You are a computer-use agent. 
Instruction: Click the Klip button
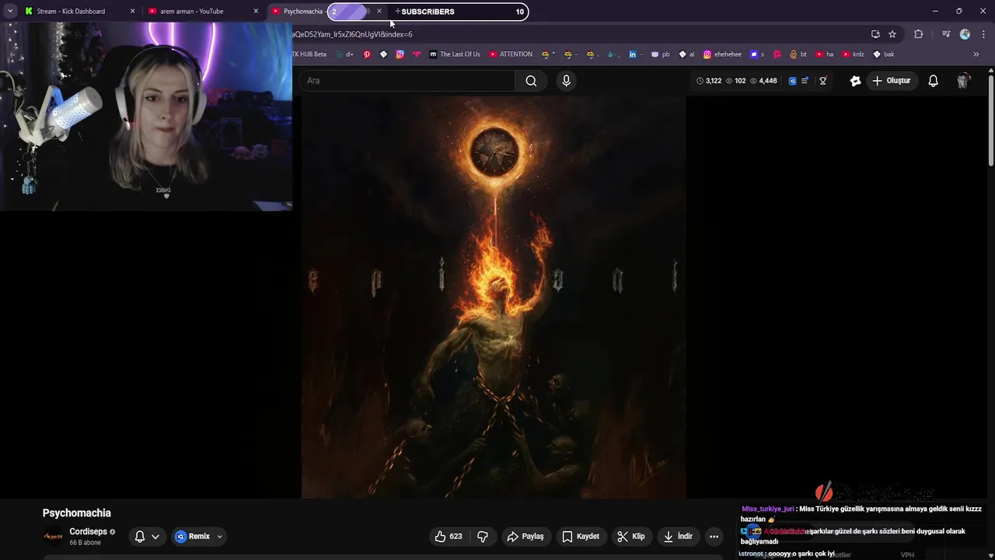(631, 536)
